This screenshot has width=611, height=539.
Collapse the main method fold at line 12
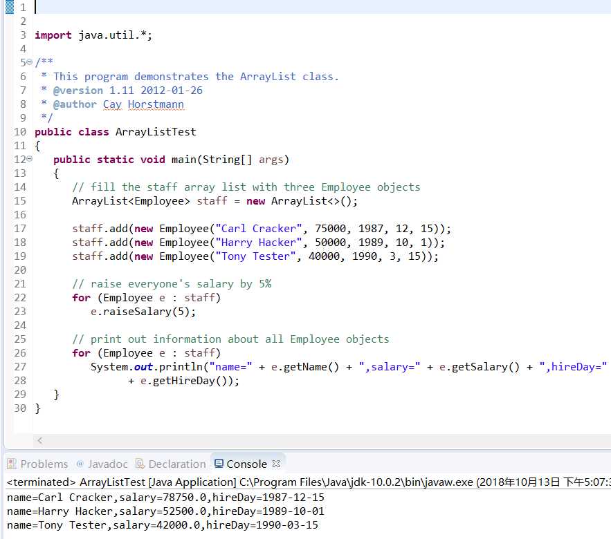(30, 159)
